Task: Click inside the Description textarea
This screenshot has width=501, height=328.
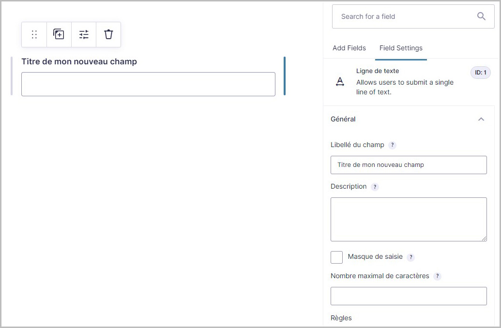Action: [x=408, y=219]
